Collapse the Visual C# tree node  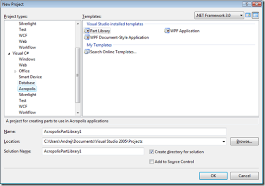[x=9, y=54]
